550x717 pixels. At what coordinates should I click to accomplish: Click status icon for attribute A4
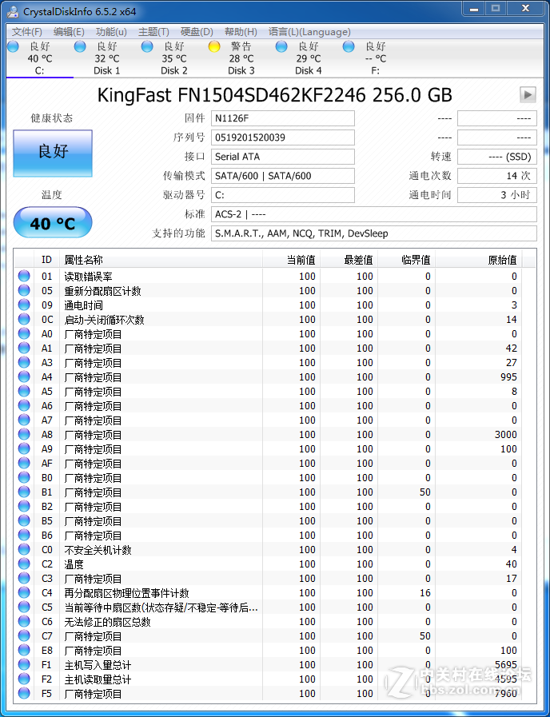coord(24,376)
